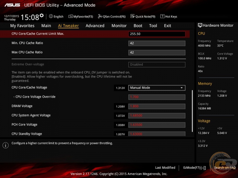
Task: Open MyFavorite(F3) panel
Action: pyautogui.click(x=81, y=16)
